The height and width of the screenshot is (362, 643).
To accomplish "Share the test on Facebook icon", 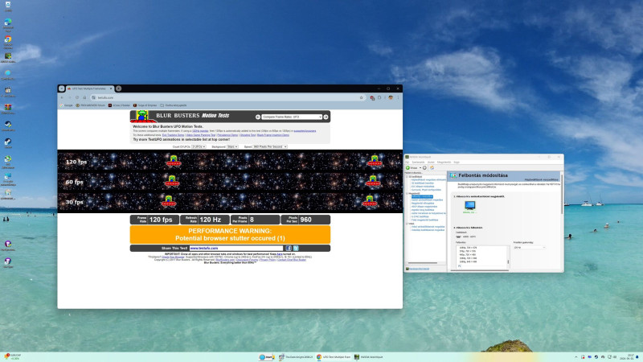I will pyautogui.click(x=289, y=249).
